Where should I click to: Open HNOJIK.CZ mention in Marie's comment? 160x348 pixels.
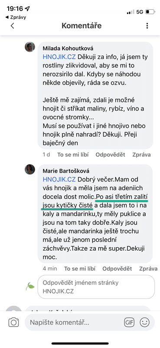pos(59,179)
